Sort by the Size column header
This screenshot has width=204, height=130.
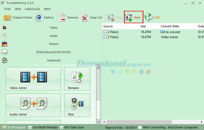pos(149,26)
